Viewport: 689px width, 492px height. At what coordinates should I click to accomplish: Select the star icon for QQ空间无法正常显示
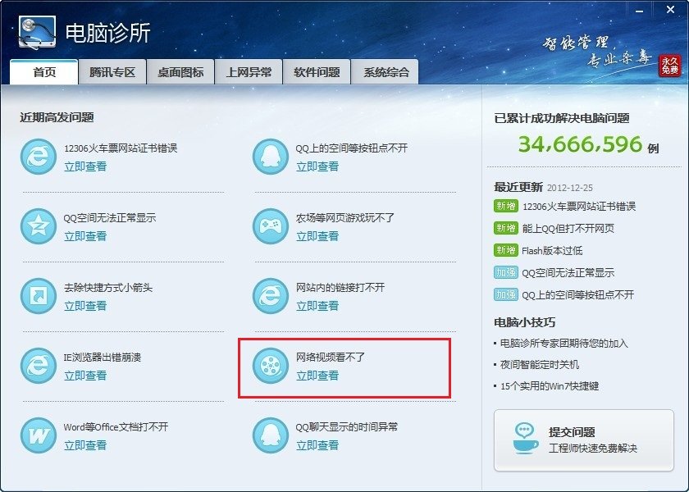click(35, 224)
